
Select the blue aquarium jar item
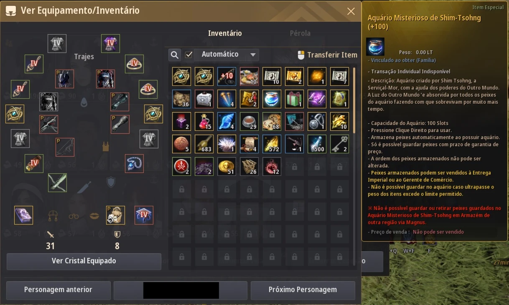(272, 99)
